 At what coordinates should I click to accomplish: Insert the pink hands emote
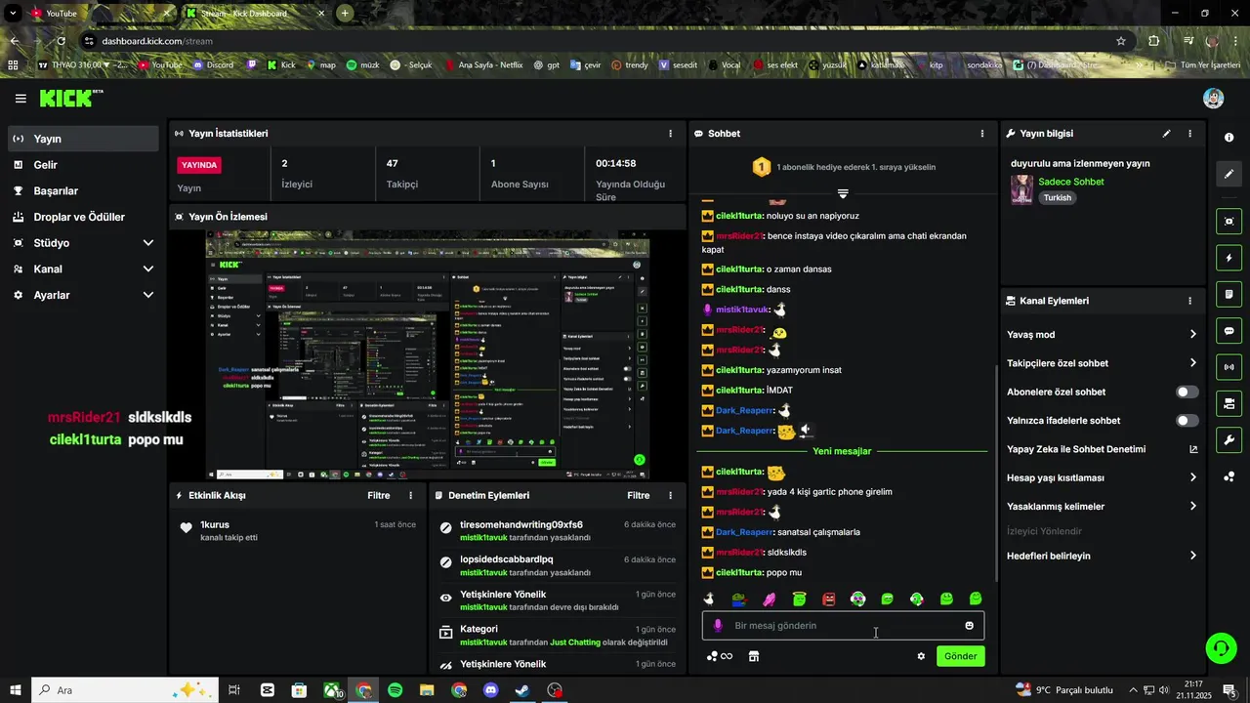pyautogui.click(x=770, y=599)
